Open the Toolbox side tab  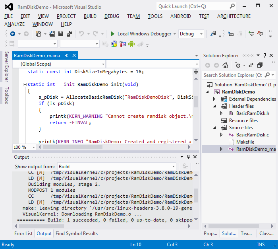coord(7,95)
